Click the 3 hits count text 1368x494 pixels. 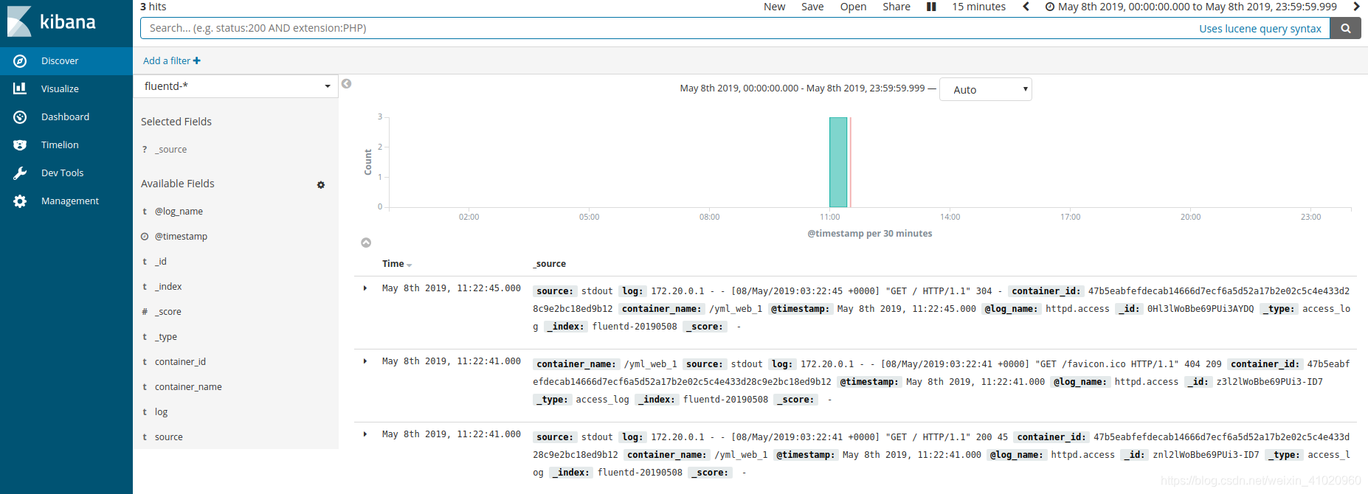click(x=153, y=7)
